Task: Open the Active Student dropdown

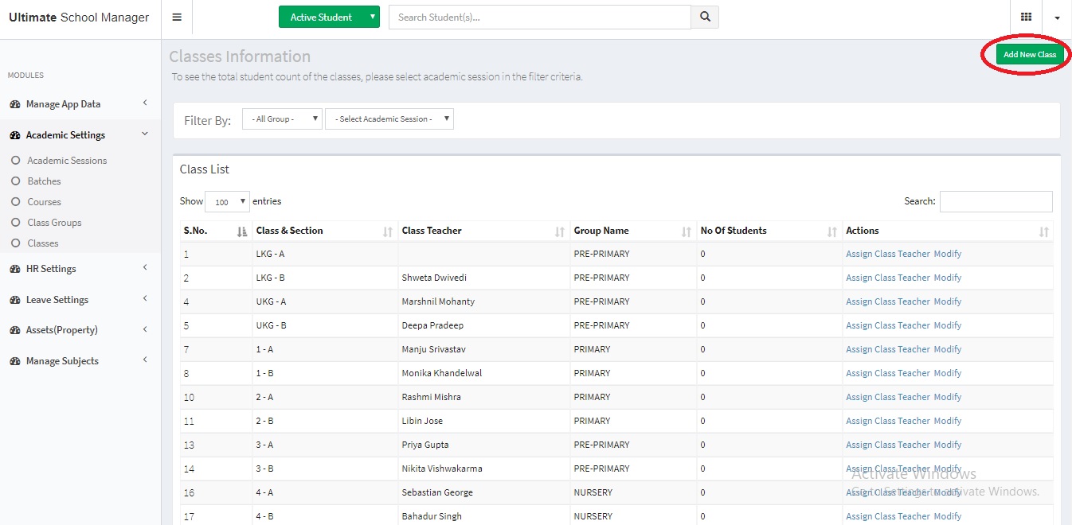Action: [329, 17]
